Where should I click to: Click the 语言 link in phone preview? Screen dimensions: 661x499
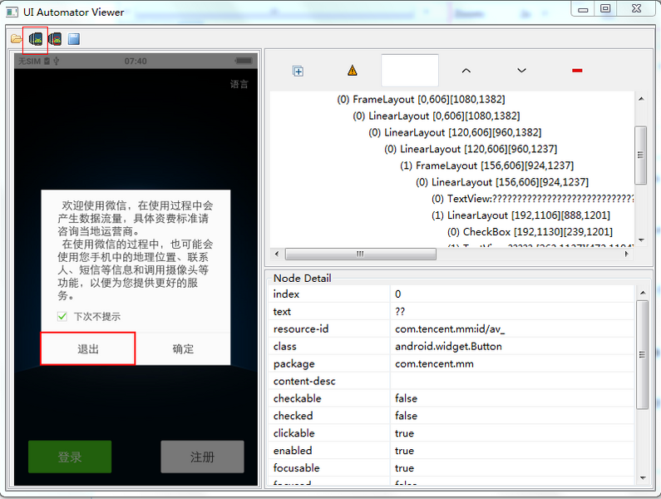pos(239,84)
